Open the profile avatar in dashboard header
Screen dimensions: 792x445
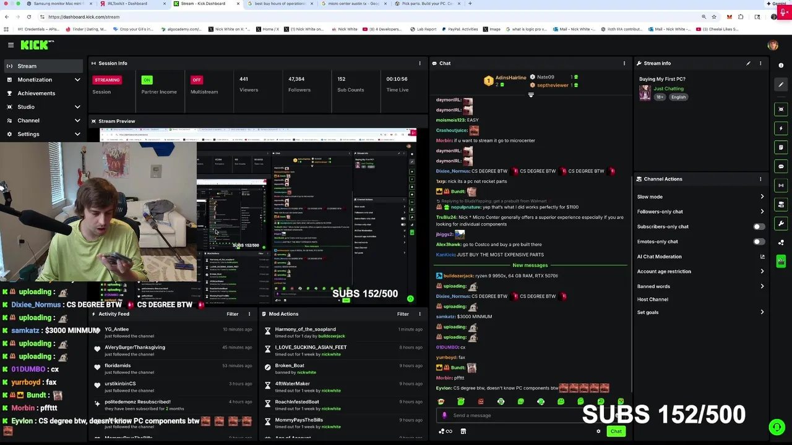coord(772,44)
